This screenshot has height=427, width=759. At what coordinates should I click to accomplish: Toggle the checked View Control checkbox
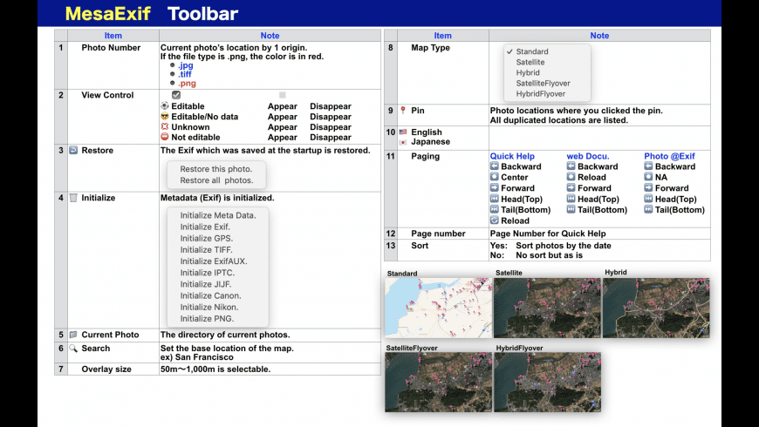tap(176, 95)
